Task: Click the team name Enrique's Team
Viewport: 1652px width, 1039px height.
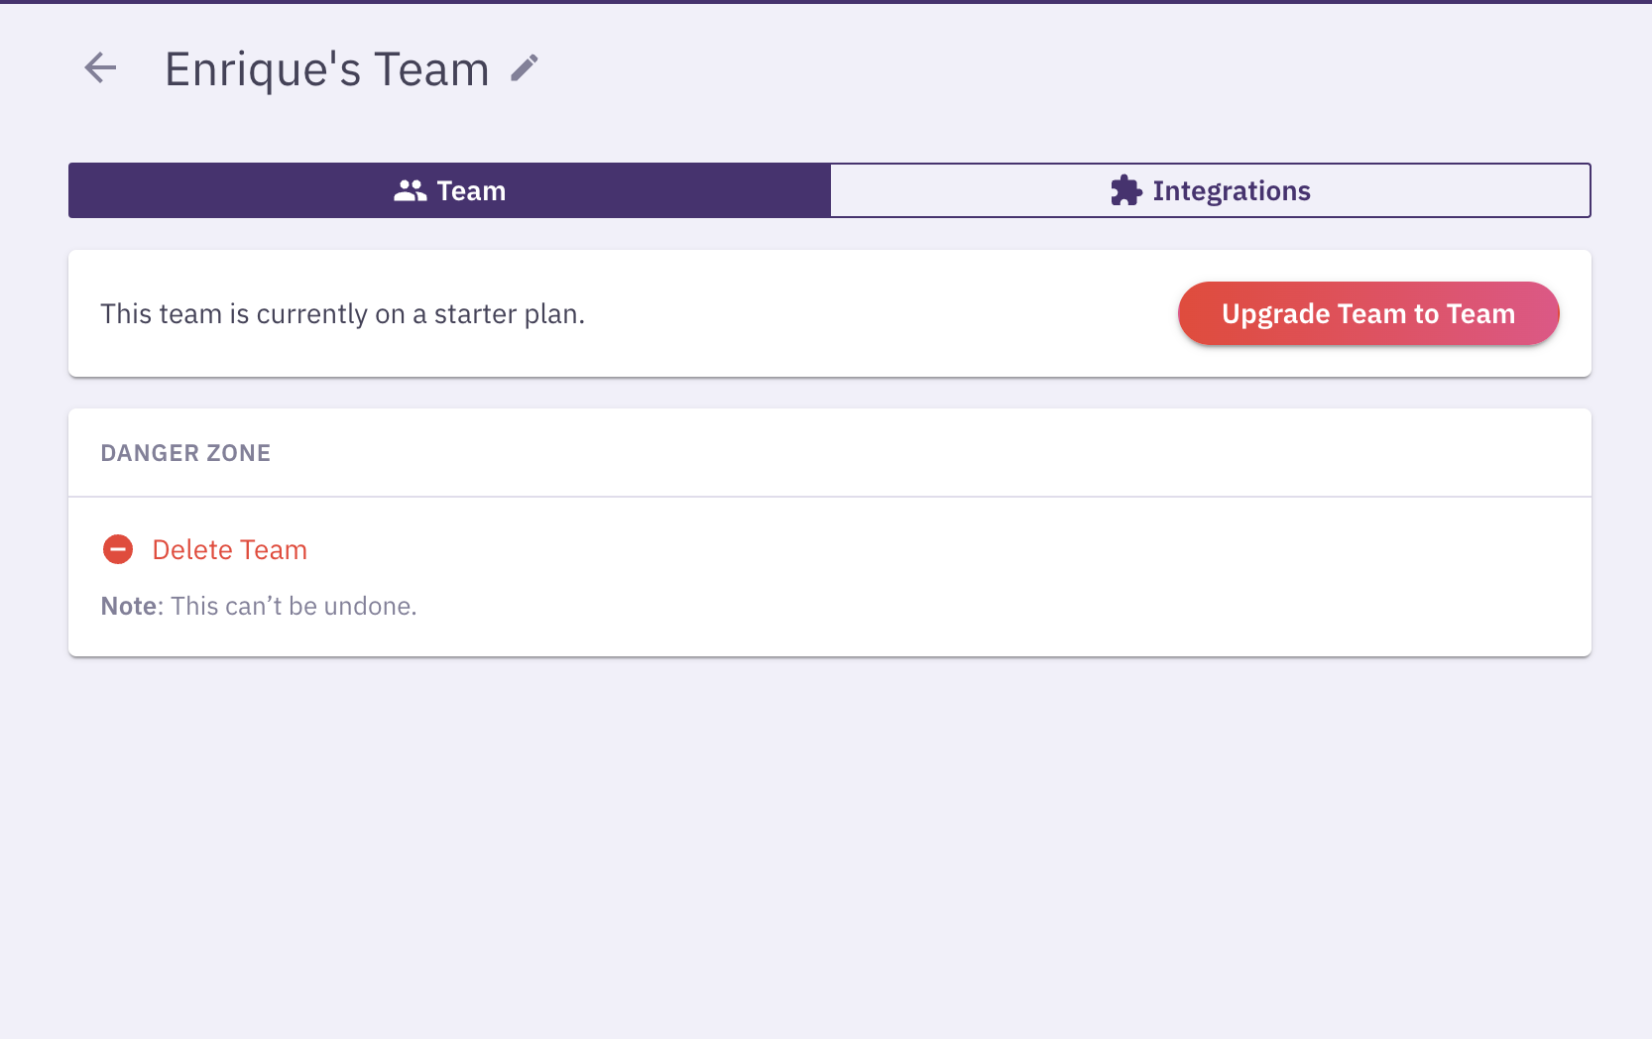Action: tap(327, 68)
